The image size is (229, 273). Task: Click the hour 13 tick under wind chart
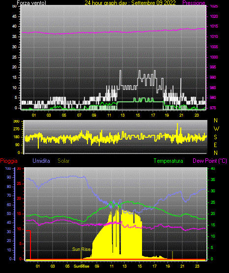[122, 115]
